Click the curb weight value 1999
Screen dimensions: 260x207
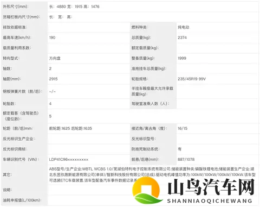tap(182, 58)
